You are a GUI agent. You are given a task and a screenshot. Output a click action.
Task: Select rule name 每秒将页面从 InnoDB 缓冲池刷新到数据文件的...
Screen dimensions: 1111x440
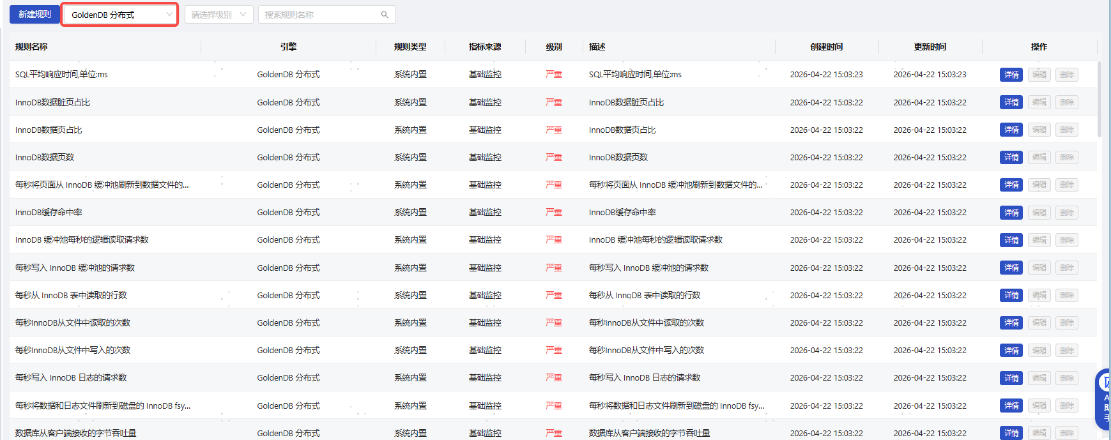(102, 185)
